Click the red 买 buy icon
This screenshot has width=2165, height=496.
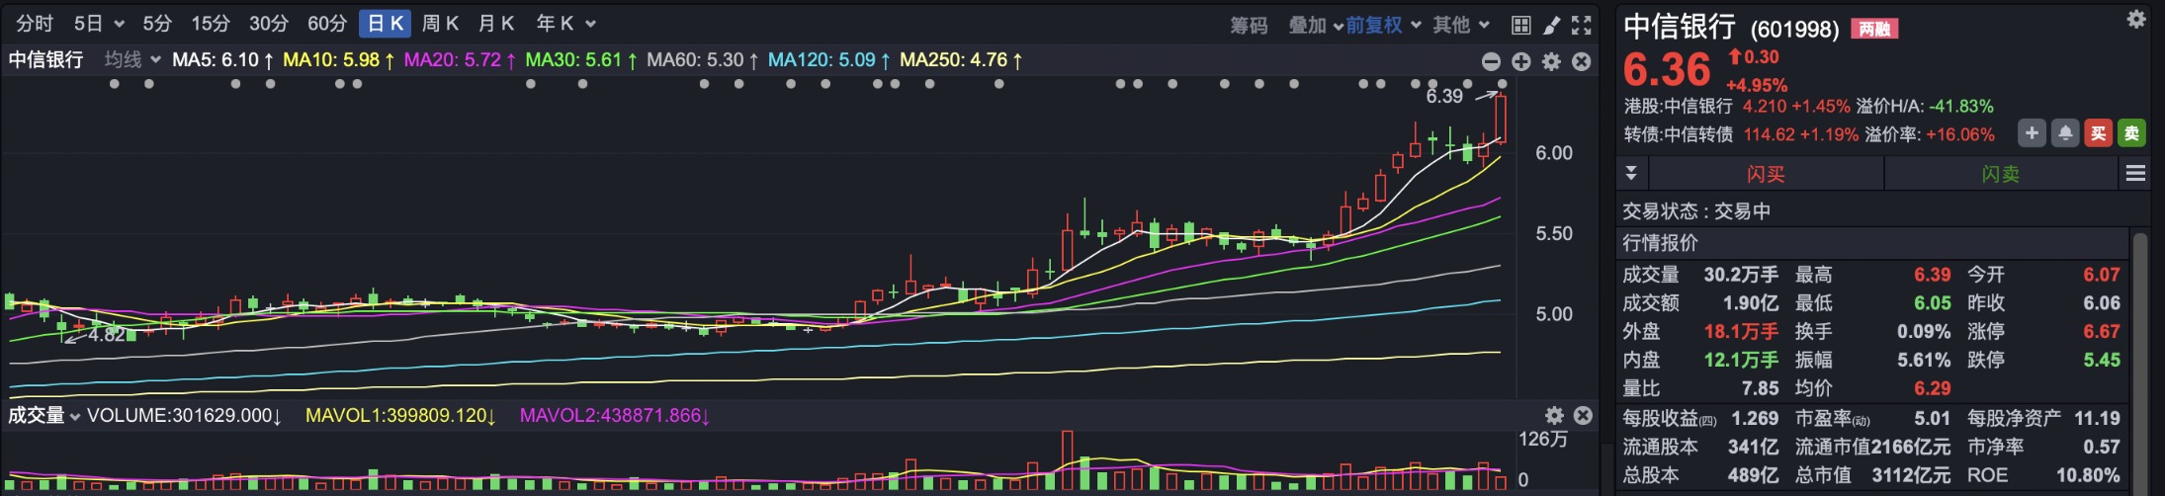[2098, 133]
